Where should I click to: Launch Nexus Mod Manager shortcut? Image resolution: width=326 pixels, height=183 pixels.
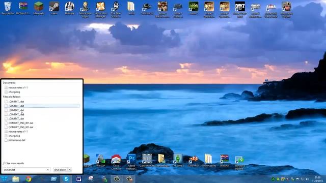click(100, 10)
